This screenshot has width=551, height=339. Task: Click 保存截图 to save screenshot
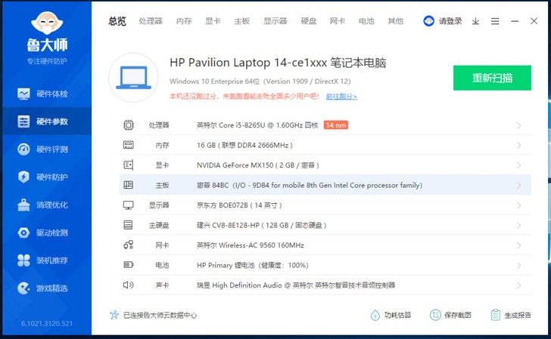(x=450, y=315)
